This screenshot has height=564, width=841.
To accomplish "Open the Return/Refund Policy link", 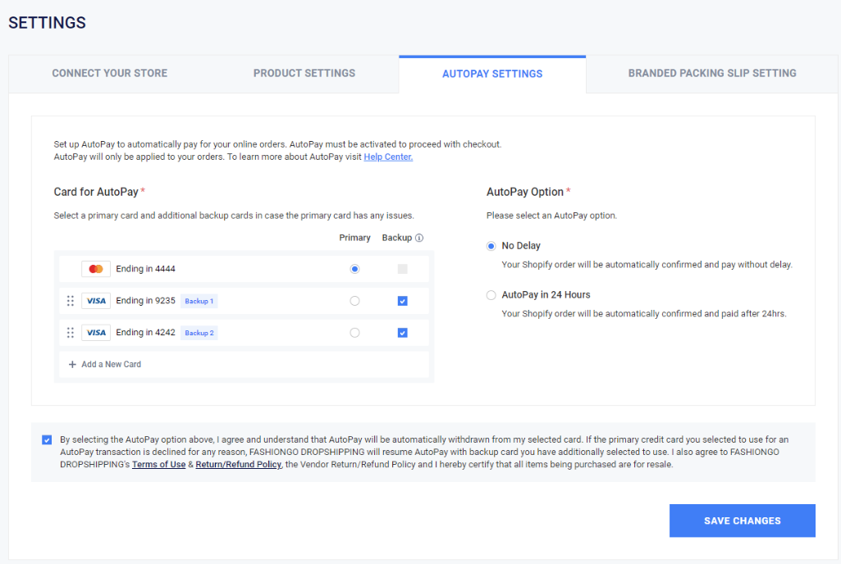I will tap(238, 465).
